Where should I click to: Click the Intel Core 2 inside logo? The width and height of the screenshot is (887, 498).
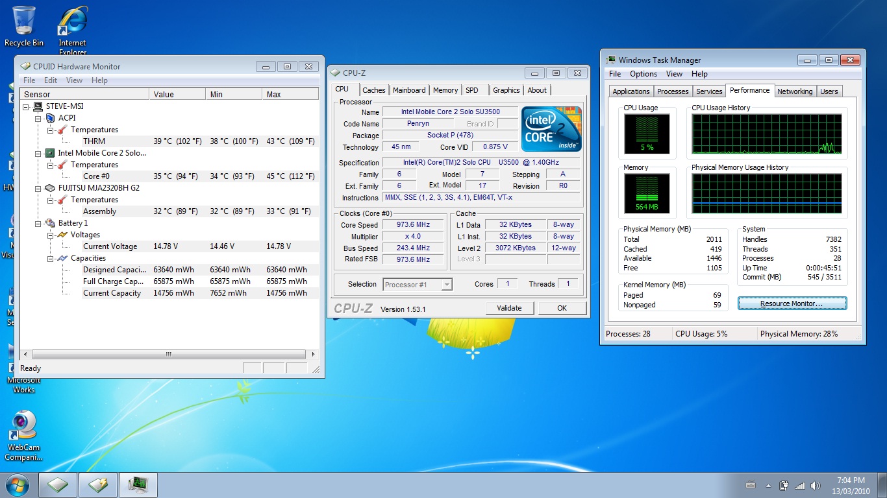(x=551, y=128)
